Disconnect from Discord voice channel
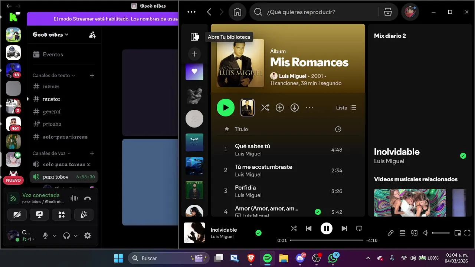The height and width of the screenshot is (267, 475). point(88,198)
